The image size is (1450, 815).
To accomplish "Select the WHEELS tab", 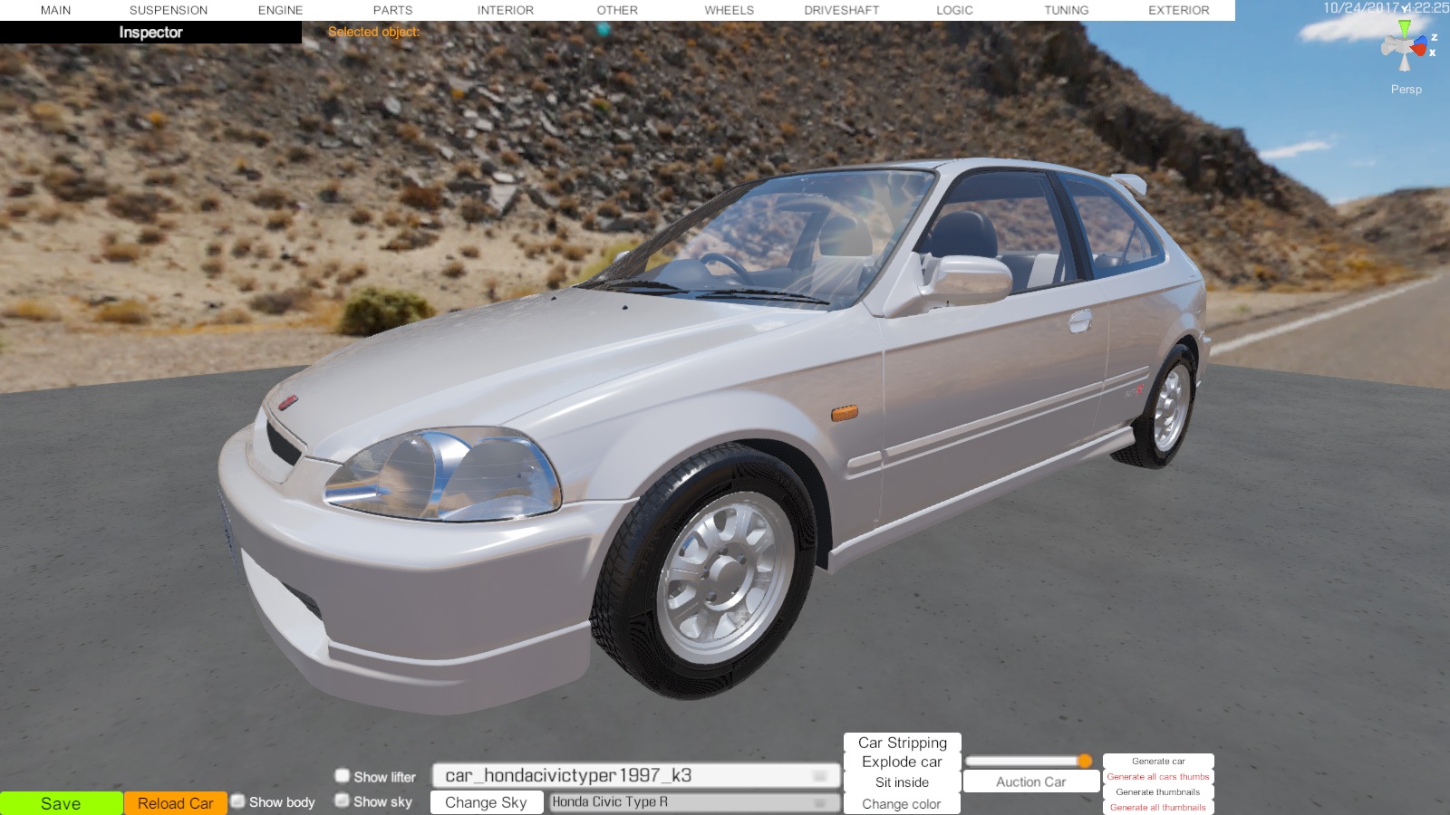I will (729, 10).
